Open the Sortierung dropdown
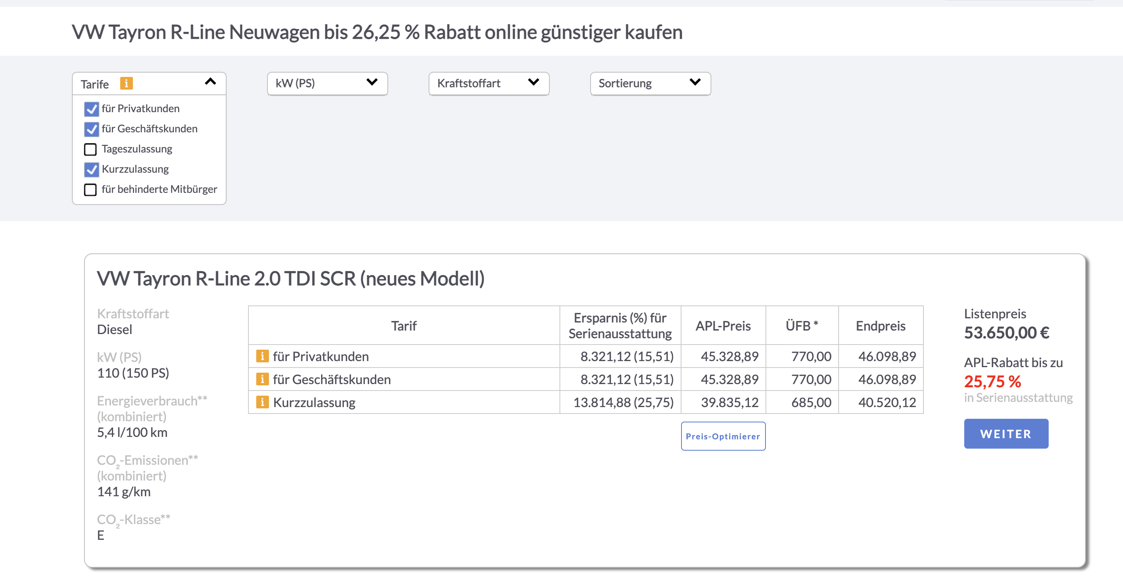Viewport: 1123px width, 585px height. (650, 83)
